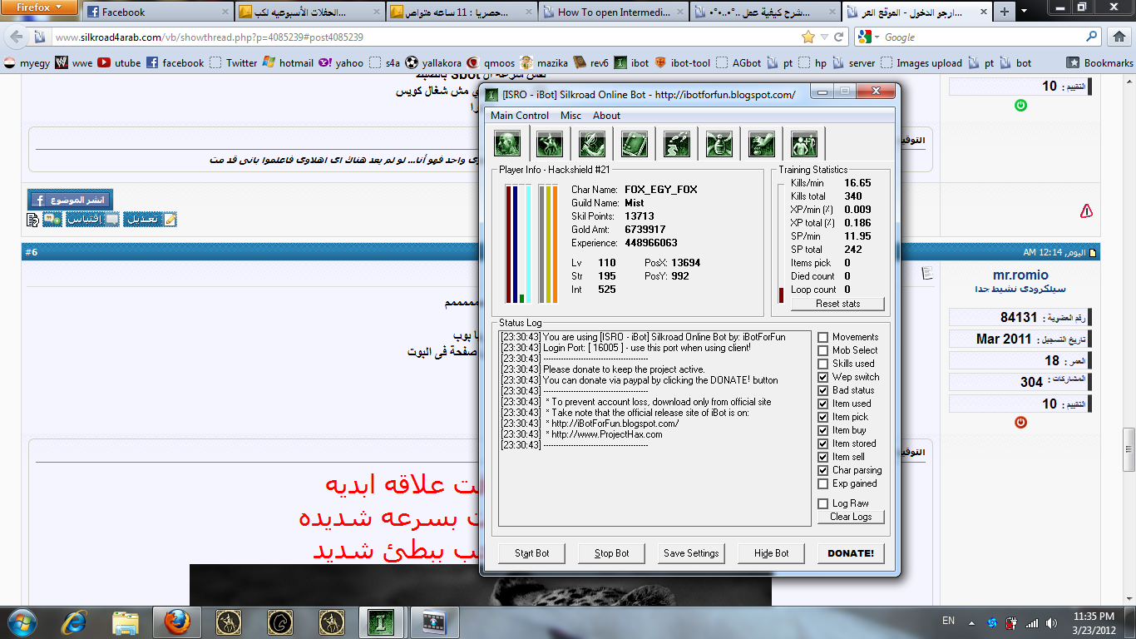Enable the Skills used checkbox
The image size is (1136, 639).
pos(823,364)
